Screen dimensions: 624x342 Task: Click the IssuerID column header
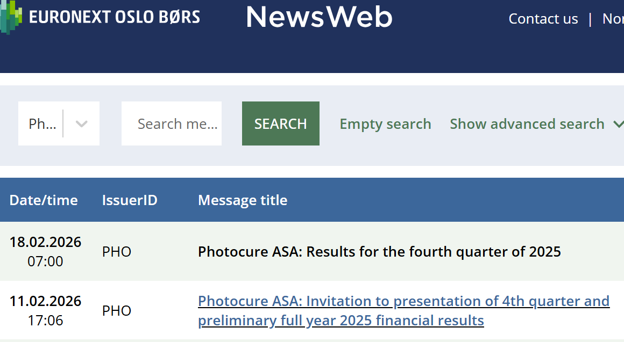tap(130, 200)
